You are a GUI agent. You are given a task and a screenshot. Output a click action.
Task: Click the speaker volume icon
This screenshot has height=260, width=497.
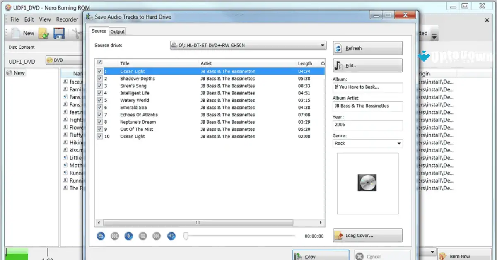coord(171,236)
